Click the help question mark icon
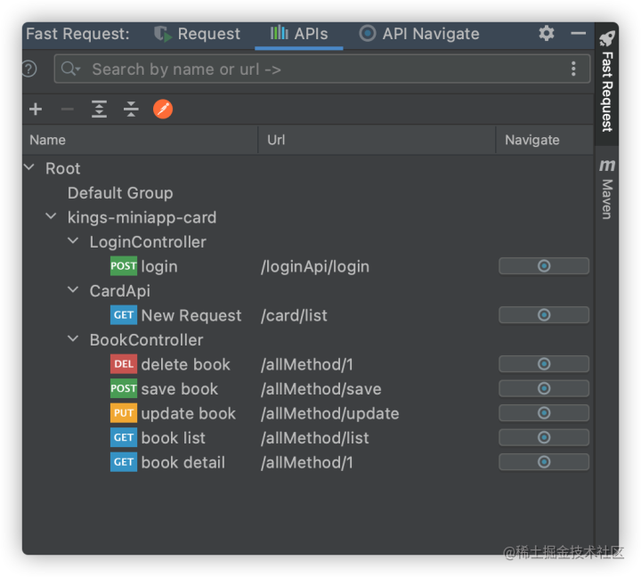Screen dimensions: 641x577 pyautogui.click(x=29, y=69)
